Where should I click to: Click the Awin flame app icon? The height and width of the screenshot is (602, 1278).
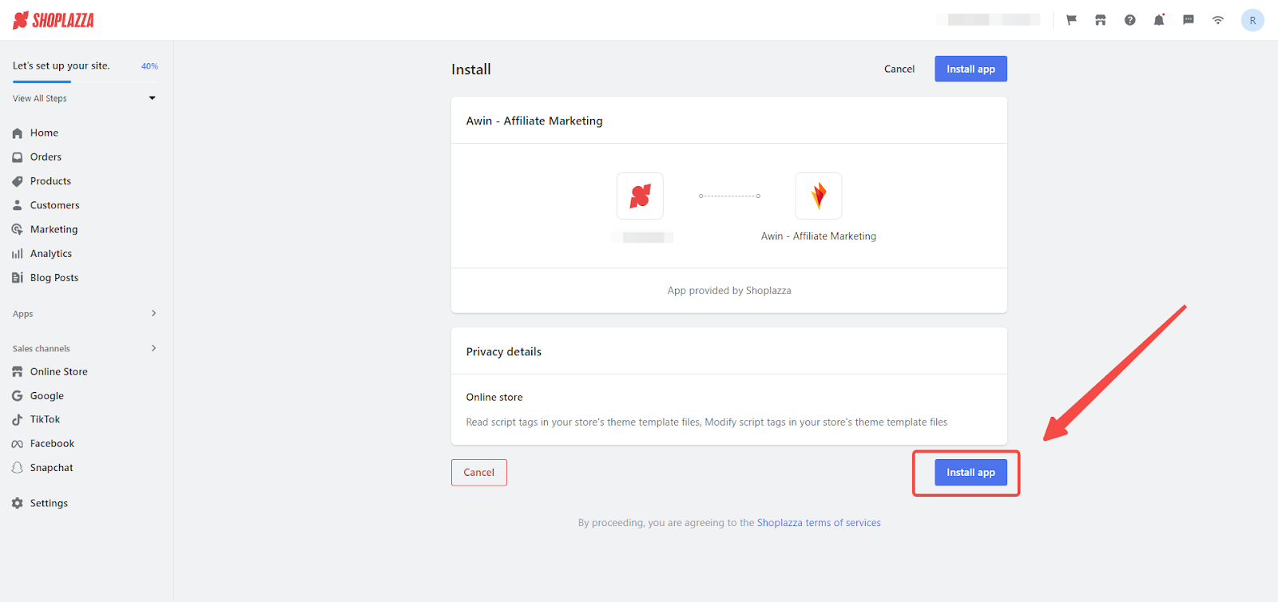[x=819, y=196]
